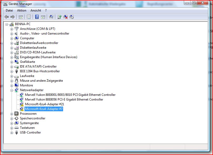Expand the Prozessoren category
This screenshot has width=213, height=155.
coord(12,114)
